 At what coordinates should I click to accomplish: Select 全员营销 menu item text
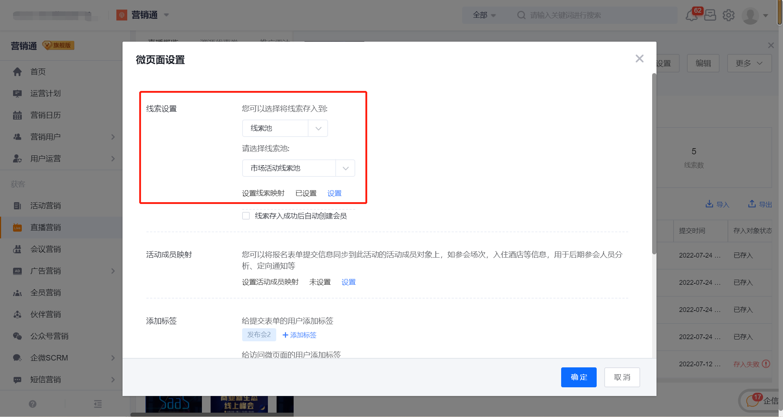tap(45, 293)
